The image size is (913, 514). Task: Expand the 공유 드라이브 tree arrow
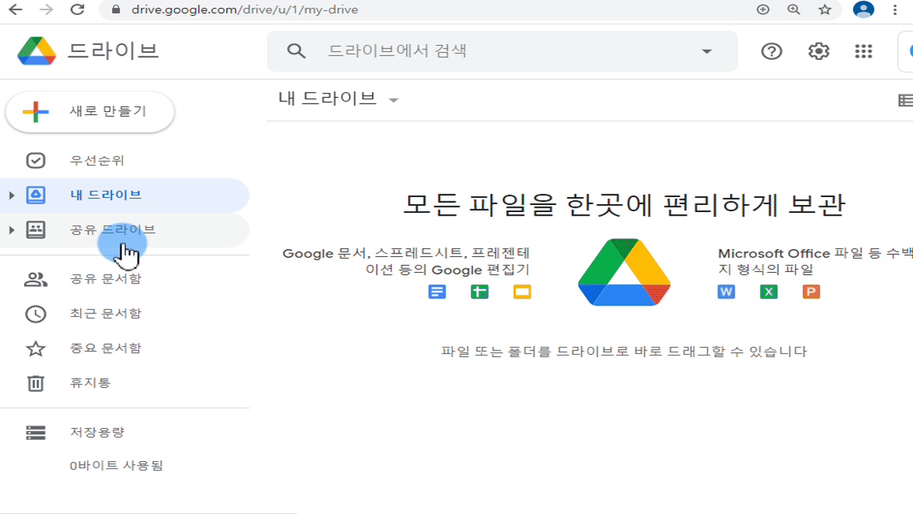11,230
